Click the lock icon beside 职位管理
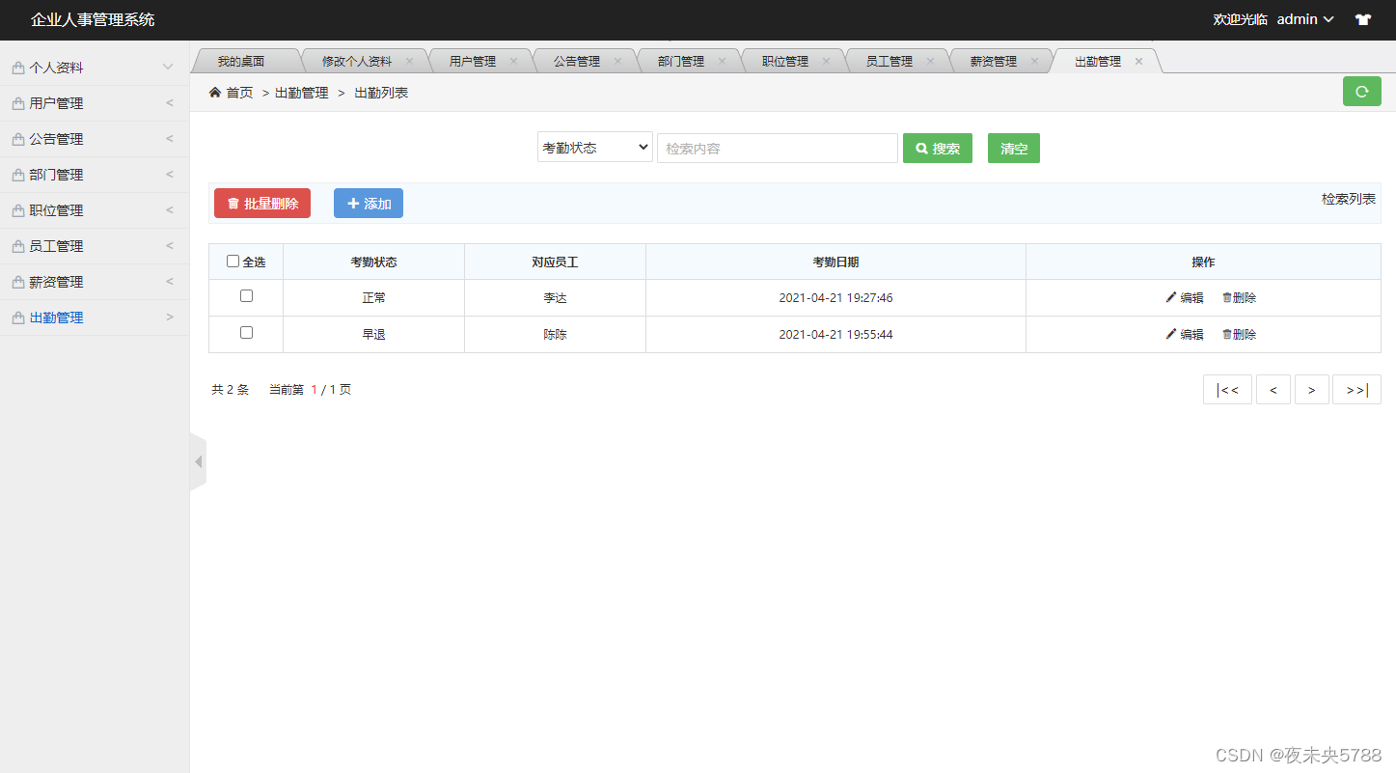Viewport: 1396px width, 773px height. tap(18, 210)
